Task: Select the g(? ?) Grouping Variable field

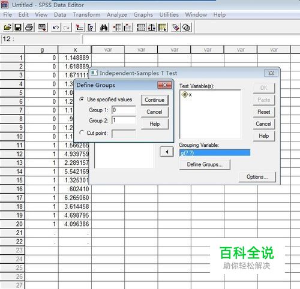Action: coord(215,153)
